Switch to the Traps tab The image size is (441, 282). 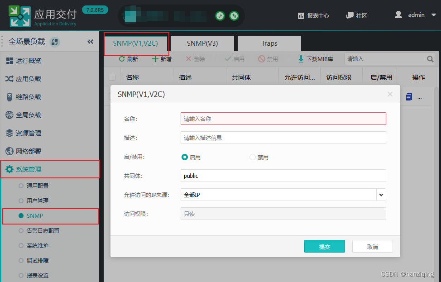point(269,43)
